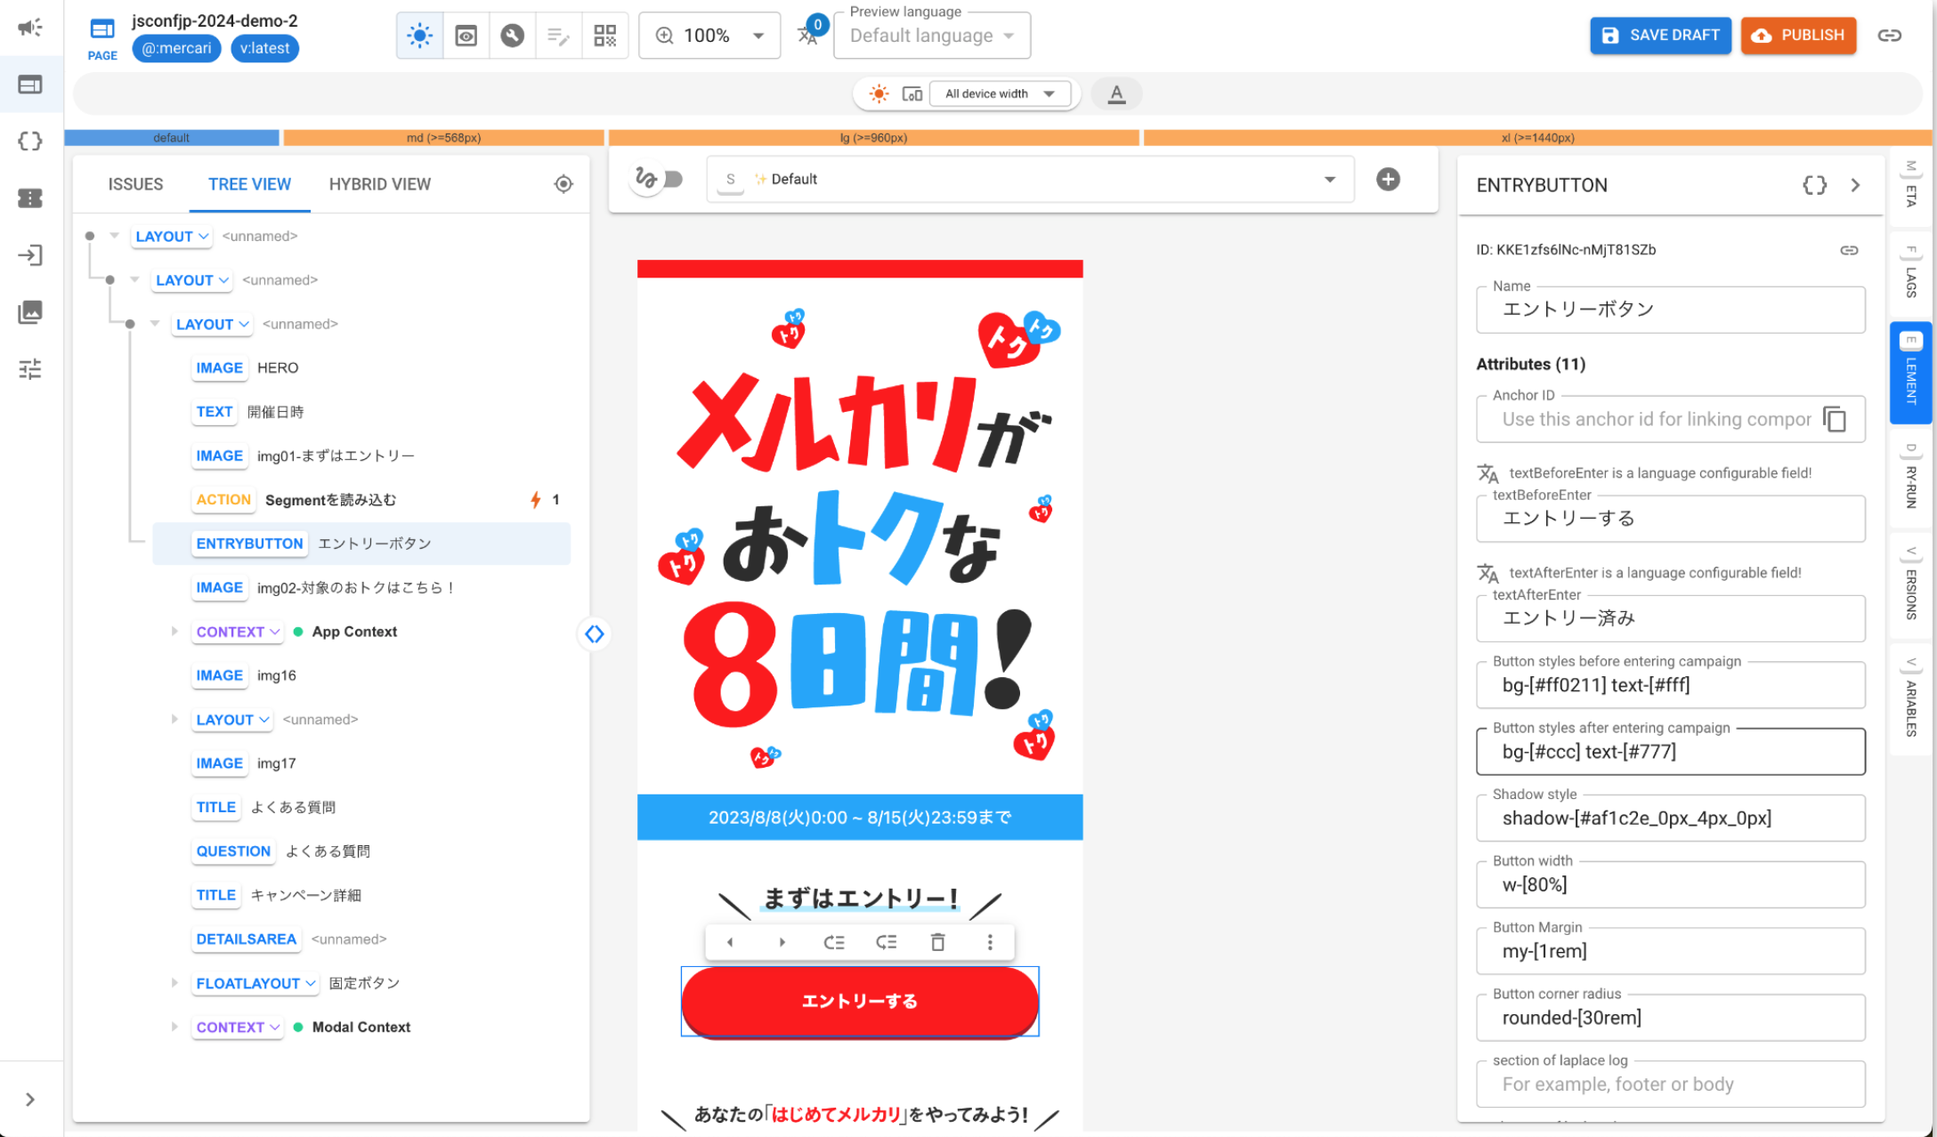The width and height of the screenshot is (1937, 1137).
Task: Open the image gallery icon in left sidebar
Action: [30, 312]
